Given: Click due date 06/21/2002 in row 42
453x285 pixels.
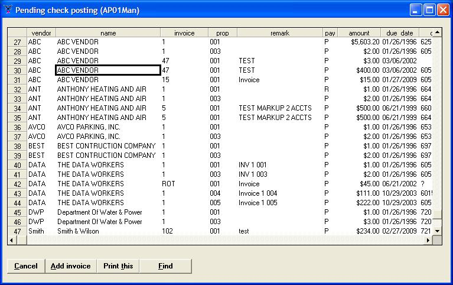Looking at the screenshot, I should 400,184.
